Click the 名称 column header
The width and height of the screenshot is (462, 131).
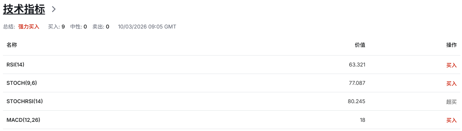(12, 45)
